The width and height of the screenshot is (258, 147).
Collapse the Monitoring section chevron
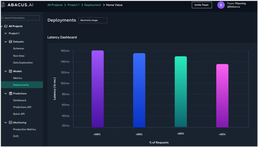(6, 122)
